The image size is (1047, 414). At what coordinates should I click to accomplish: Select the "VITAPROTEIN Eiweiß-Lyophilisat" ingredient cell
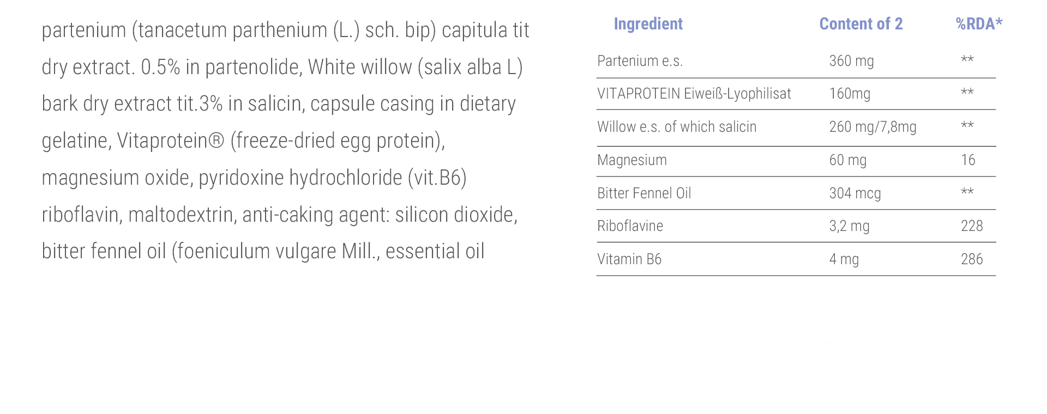pos(694,94)
